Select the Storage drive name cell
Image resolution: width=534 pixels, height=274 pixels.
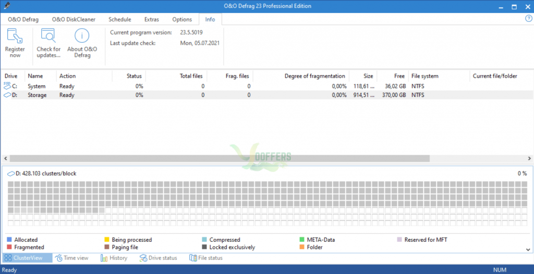pos(37,95)
